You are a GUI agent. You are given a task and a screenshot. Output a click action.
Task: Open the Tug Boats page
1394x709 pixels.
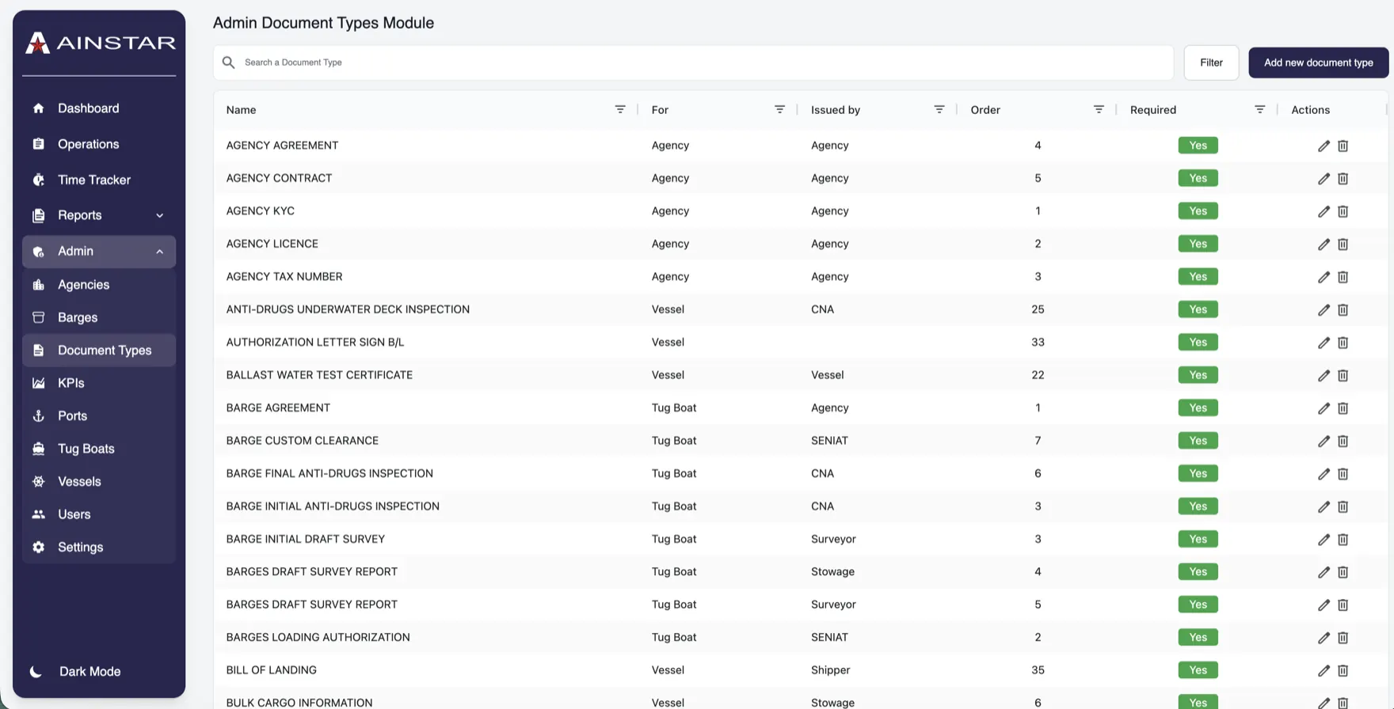[x=99, y=449]
